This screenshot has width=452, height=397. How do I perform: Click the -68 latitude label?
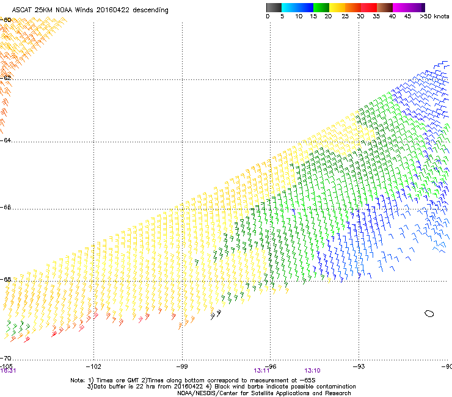[5, 280]
